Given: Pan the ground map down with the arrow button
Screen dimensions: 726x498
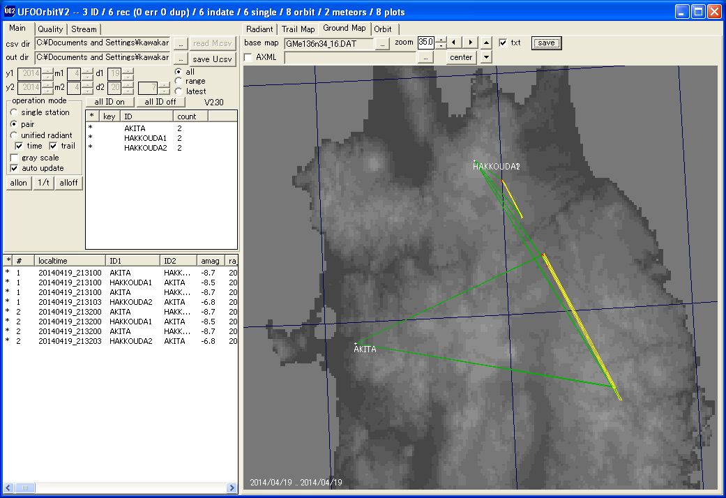Looking at the screenshot, I should click(486, 57).
